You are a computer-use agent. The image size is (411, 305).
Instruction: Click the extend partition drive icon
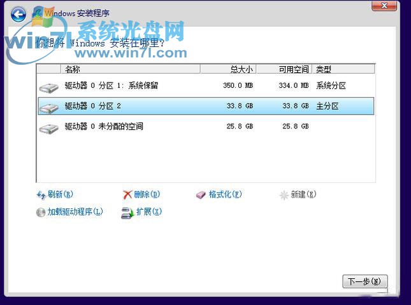click(127, 213)
